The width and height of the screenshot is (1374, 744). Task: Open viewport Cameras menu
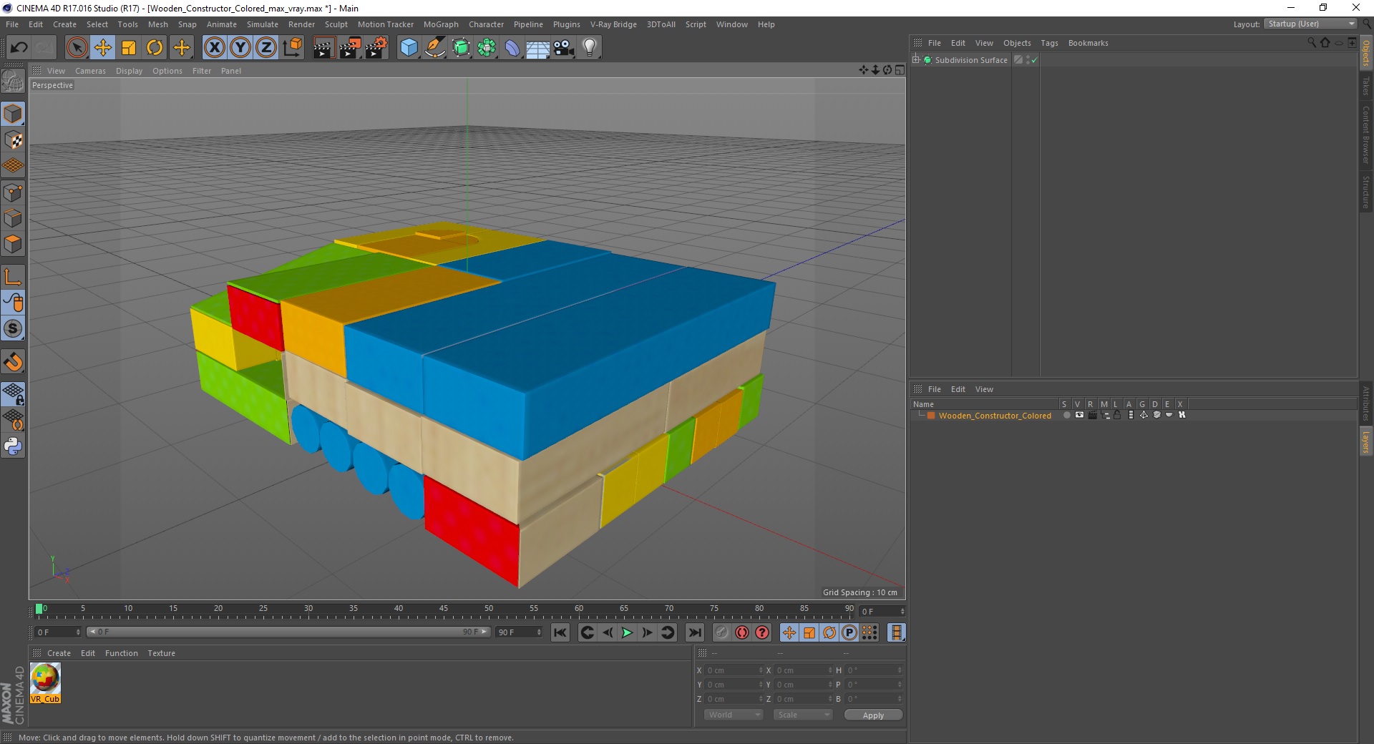pyautogui.click(x=90, y=71)
